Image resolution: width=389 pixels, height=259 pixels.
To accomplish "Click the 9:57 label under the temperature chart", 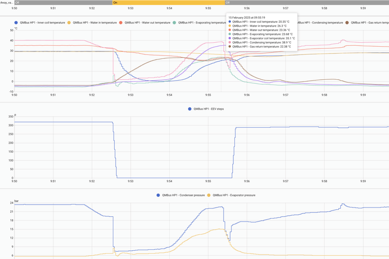I will pos(285,95).
